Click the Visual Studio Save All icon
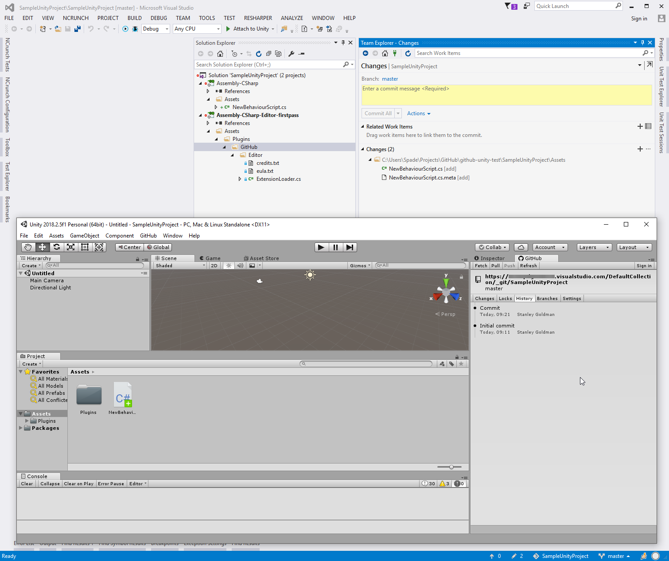This screenshot has width=669, height=561. pyautogui.click(x=78, y=29)
